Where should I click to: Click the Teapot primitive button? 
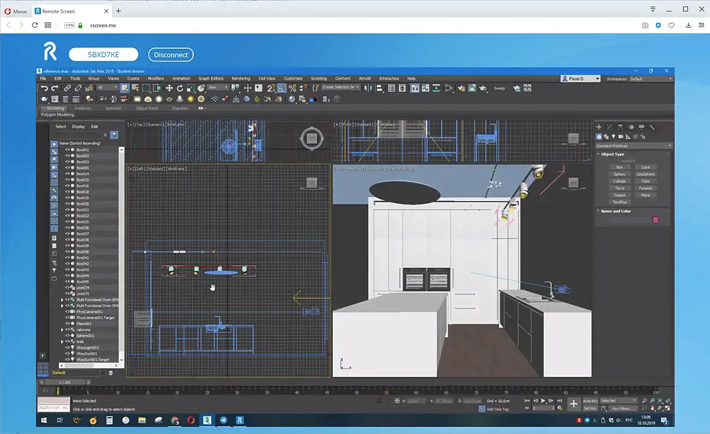(x=619, y=195)
